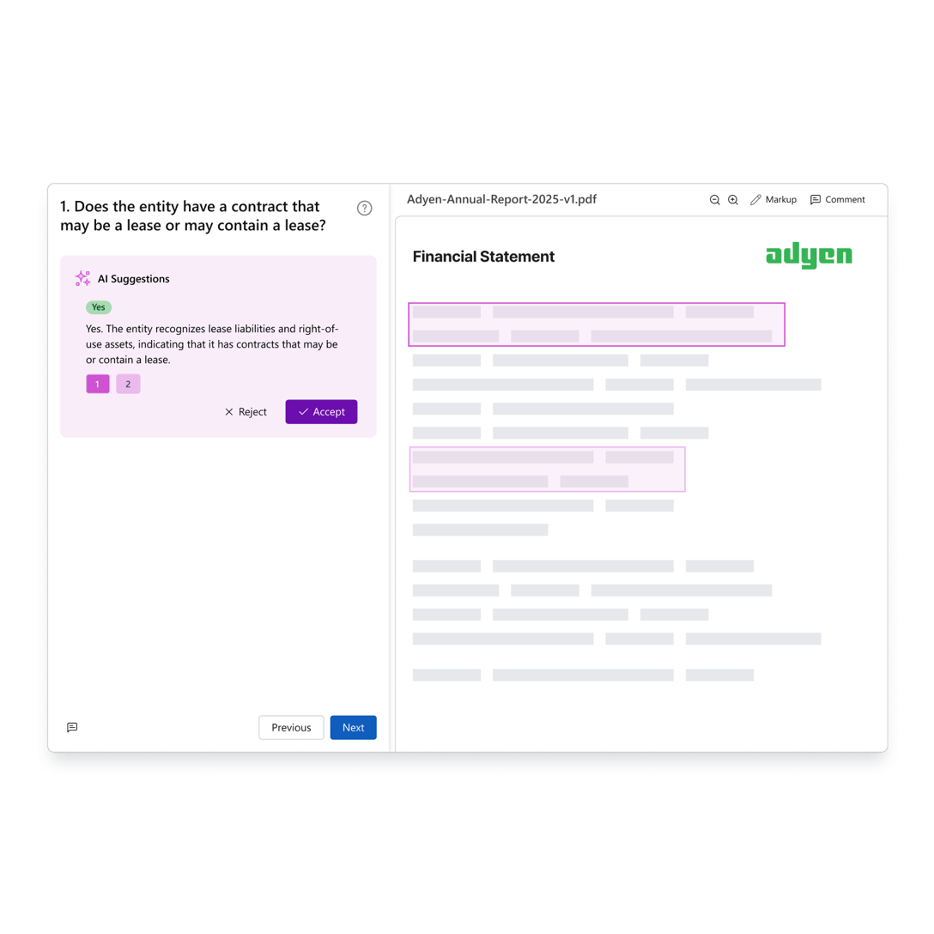Click the lease question title text
The height and width of the screenshot is (934, 934).
pos(193,215)
